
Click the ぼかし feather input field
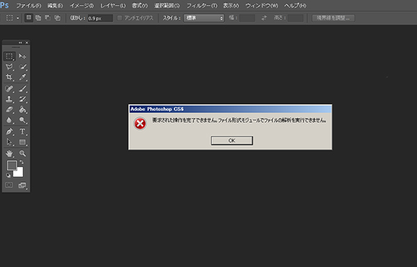point(100,18)
